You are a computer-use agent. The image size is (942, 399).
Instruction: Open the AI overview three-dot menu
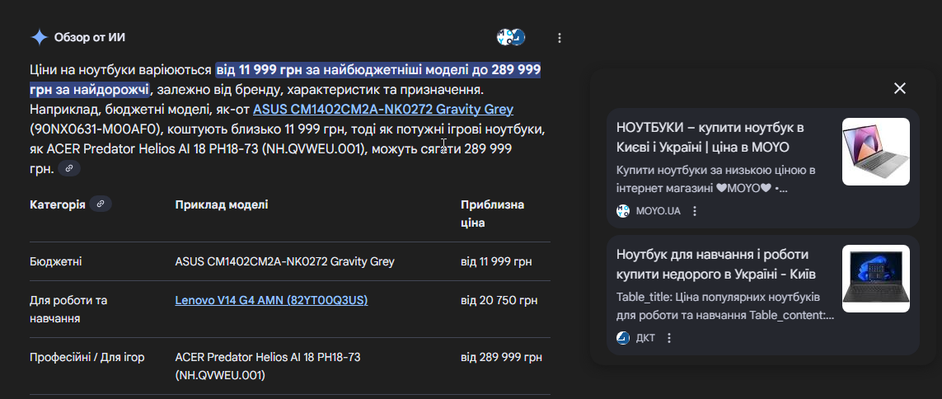560,38
